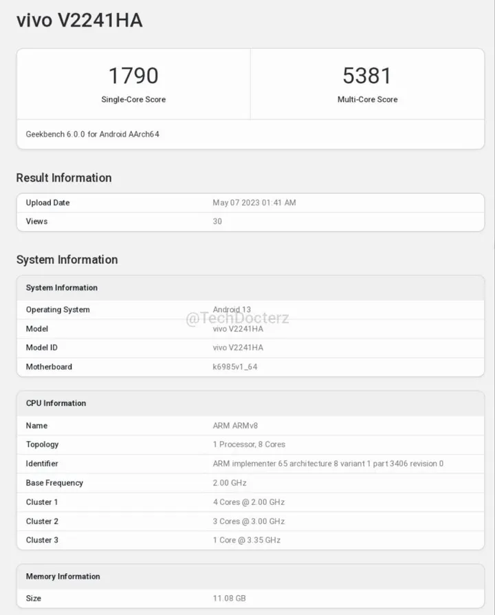Click the large System Information section heading
This screenshot has height=615, width=495.
[x=67, y=259]
